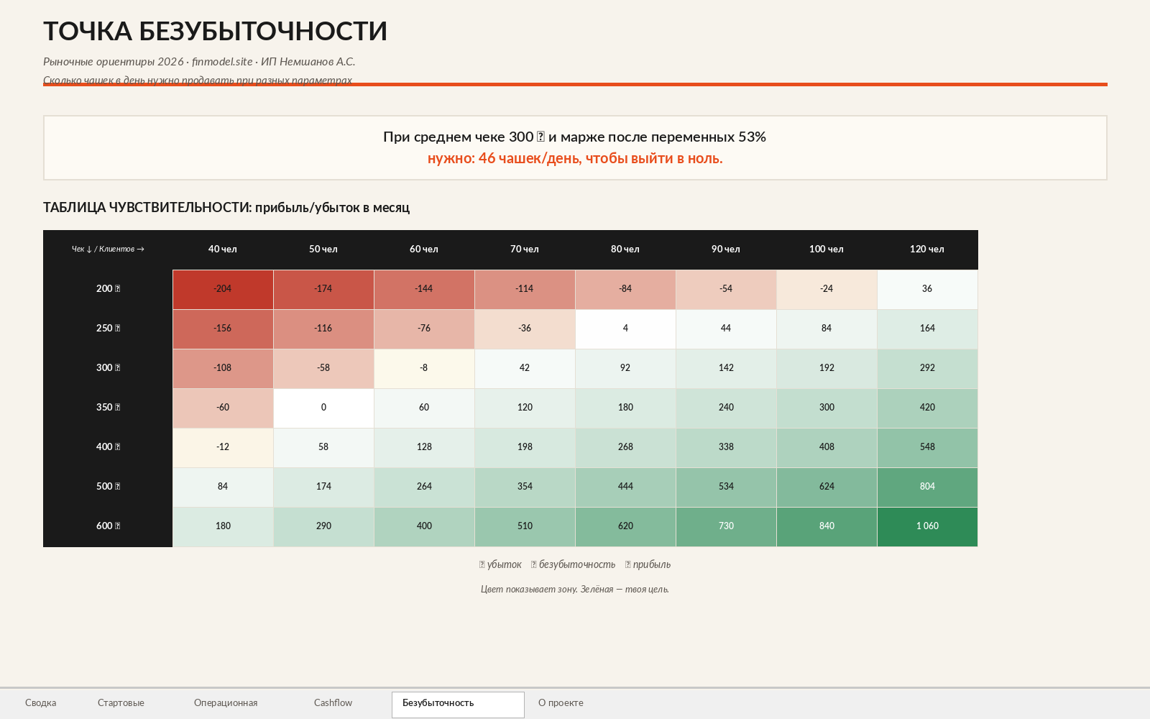Screen dimensions: 1150x719
Task: Select the '80 чел' column header
Action: click(x=625, y=249)
